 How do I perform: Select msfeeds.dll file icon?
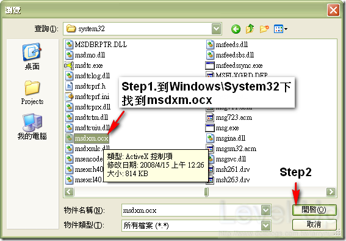(x=210, y=45)
